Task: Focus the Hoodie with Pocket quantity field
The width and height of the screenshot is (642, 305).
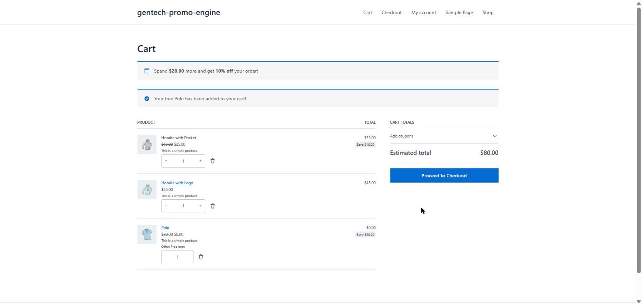Action: [183, 161]
